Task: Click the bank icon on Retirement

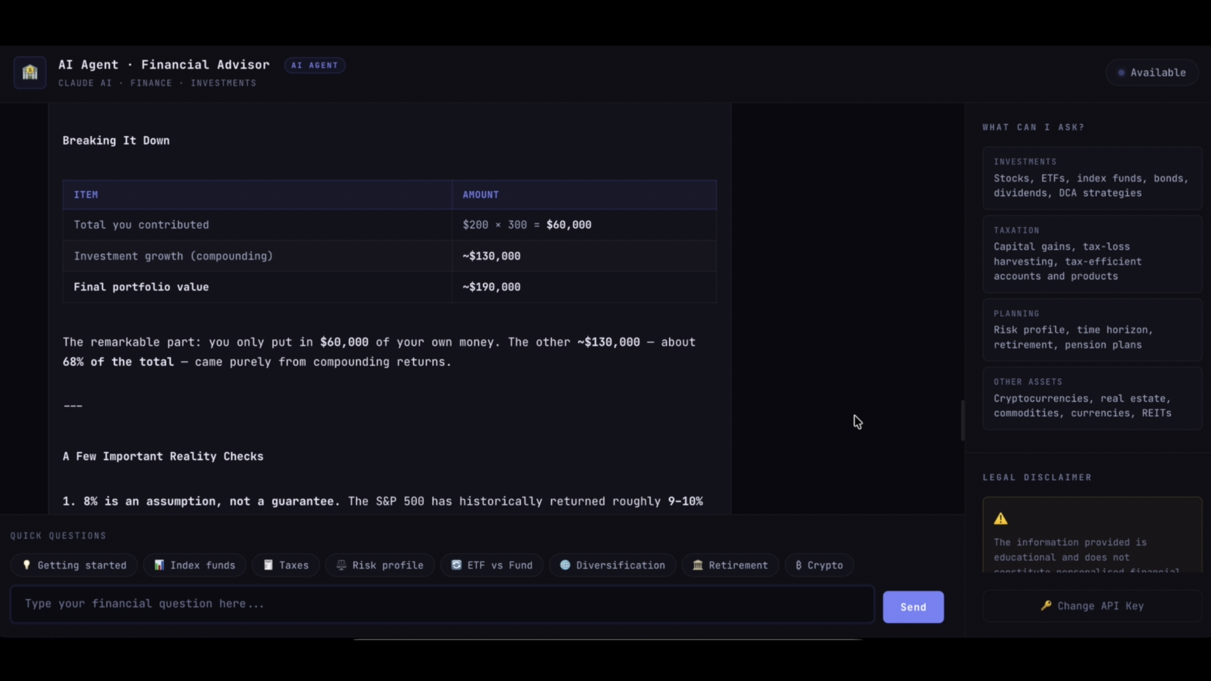Action: [x=698, y=565]
